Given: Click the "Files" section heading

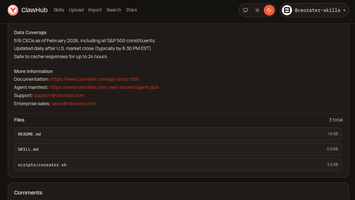Looking at the screenshot, I should click(19, 120).
